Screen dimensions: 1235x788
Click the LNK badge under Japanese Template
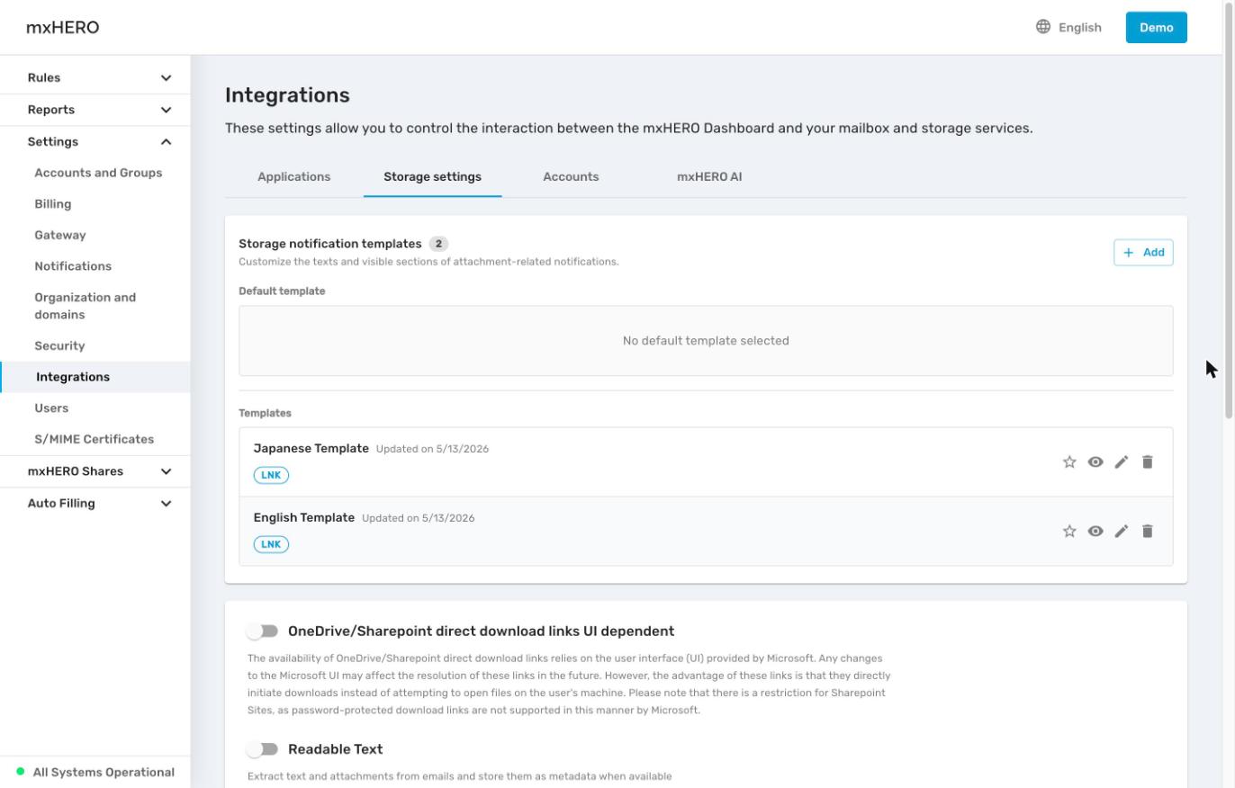271,475
